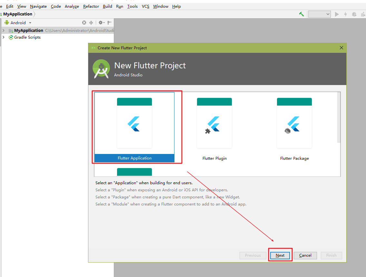Open the Code menu
This screenshot has height=277, width=366.
pos(56,6)
